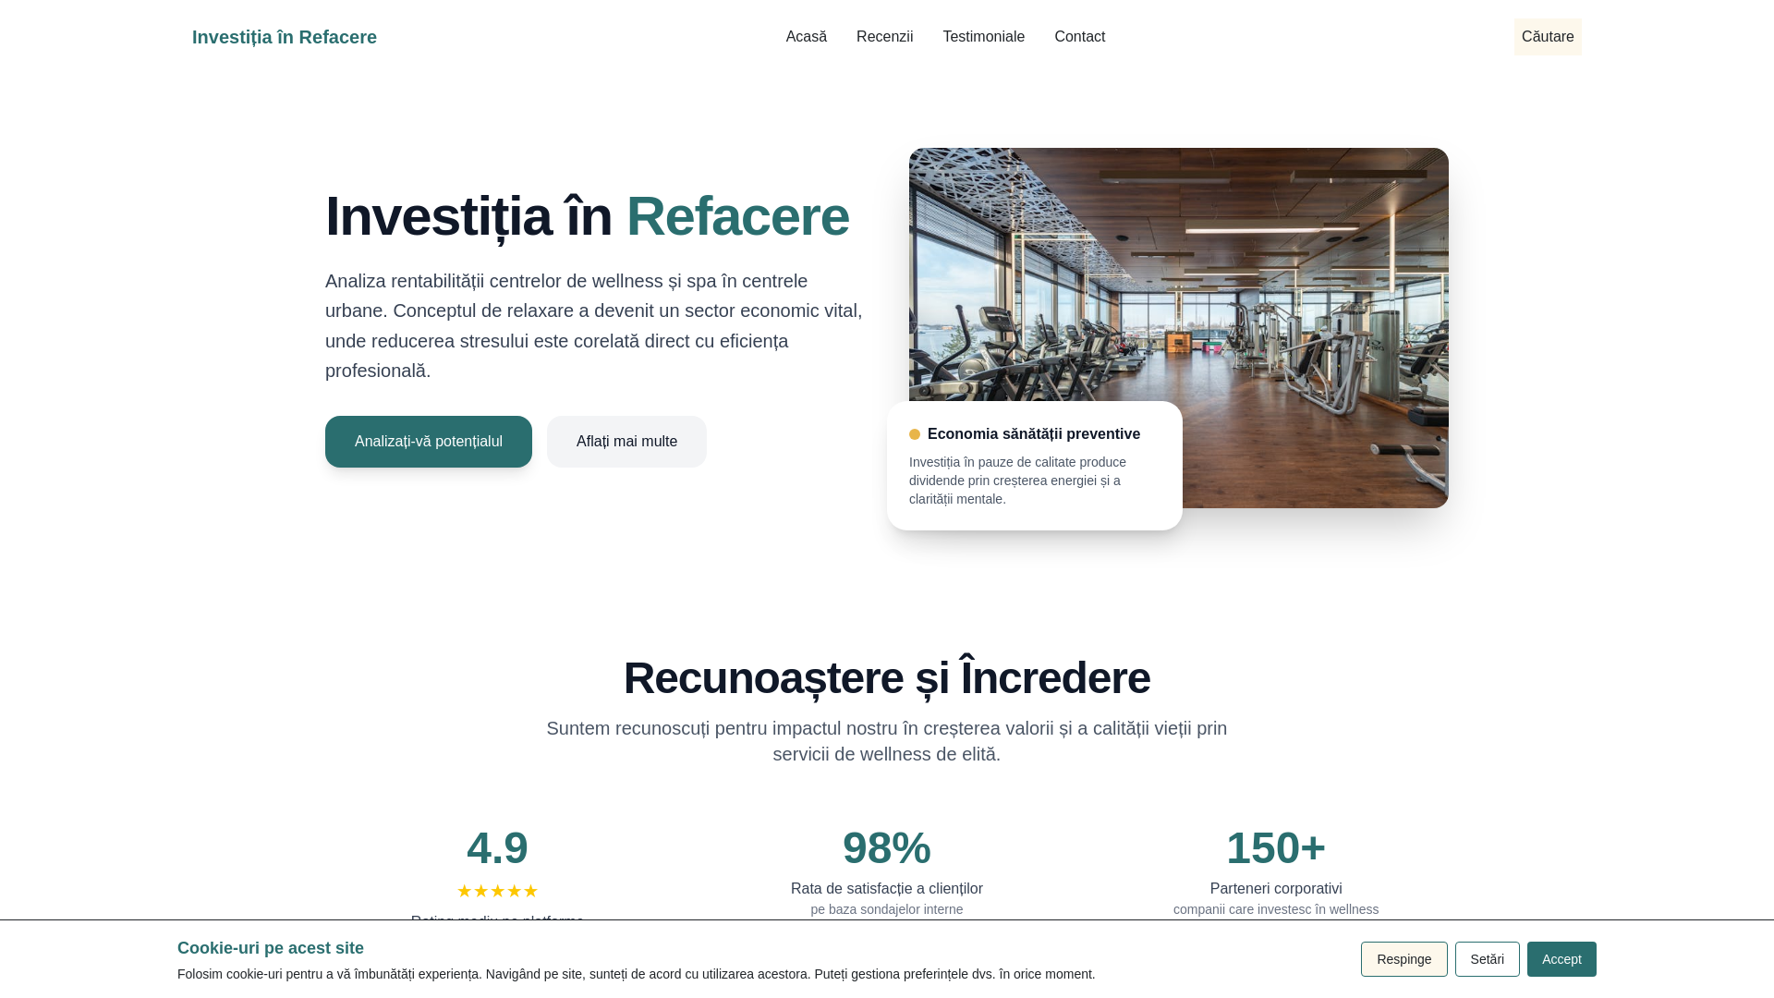Click the Recunoaștere și Încredere heading
Screen dimensions: 1774x998
887,678
